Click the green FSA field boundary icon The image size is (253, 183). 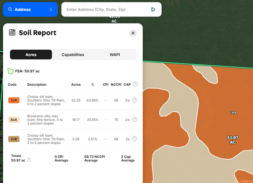[x=11, y=71]
